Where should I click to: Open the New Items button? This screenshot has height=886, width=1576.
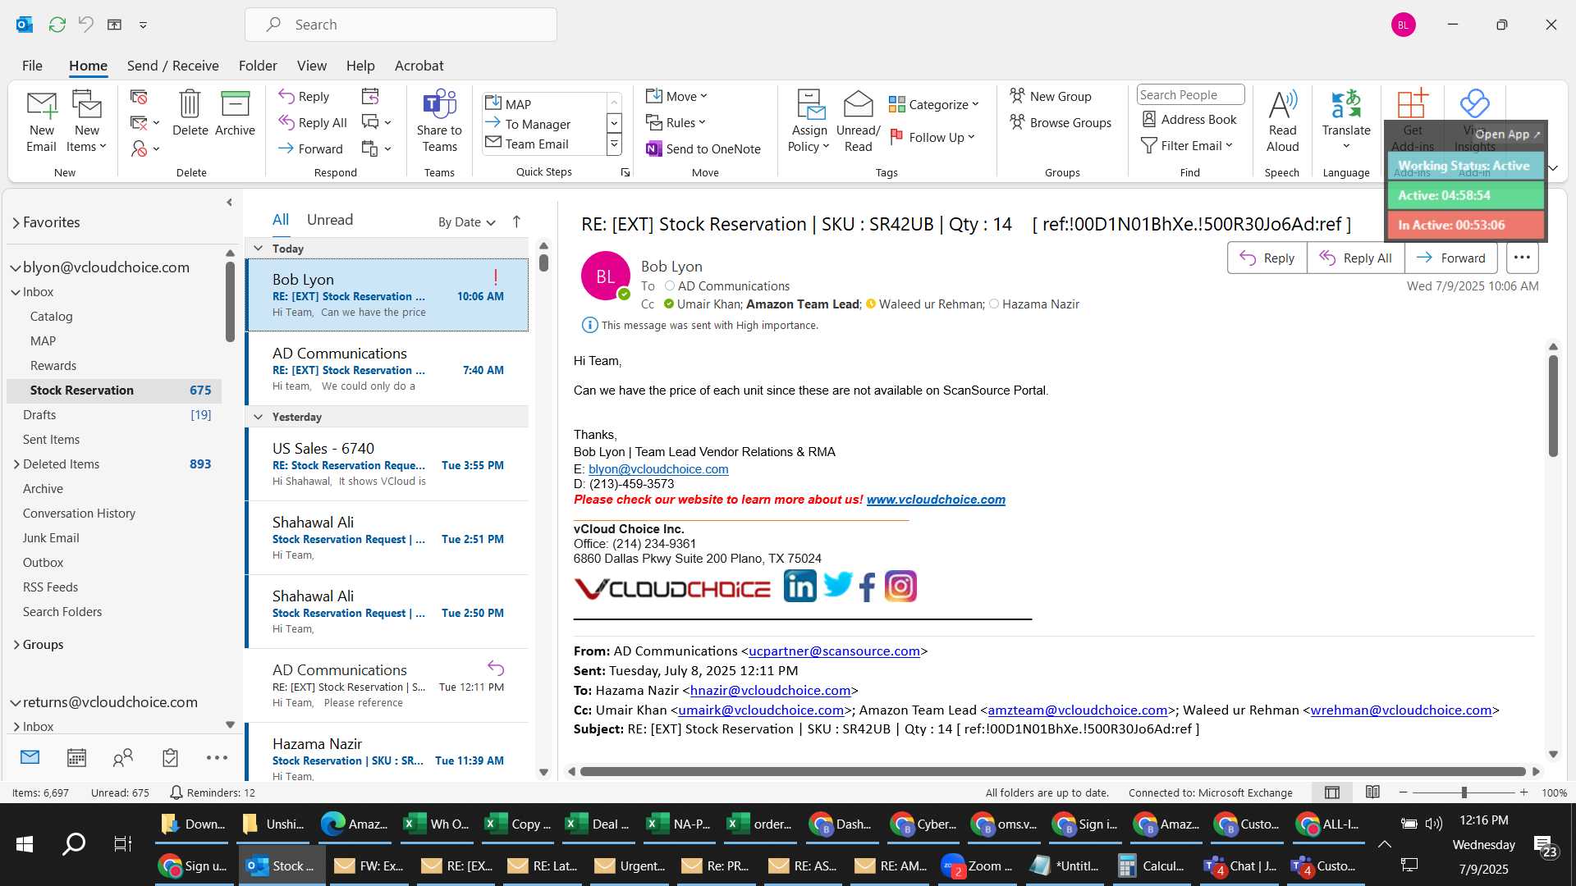point(86,121)
